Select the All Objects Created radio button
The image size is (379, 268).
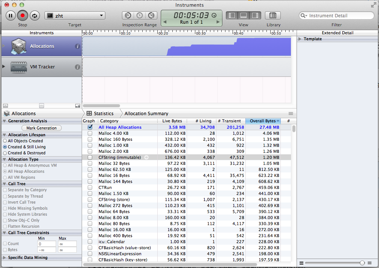coord(5,141)
